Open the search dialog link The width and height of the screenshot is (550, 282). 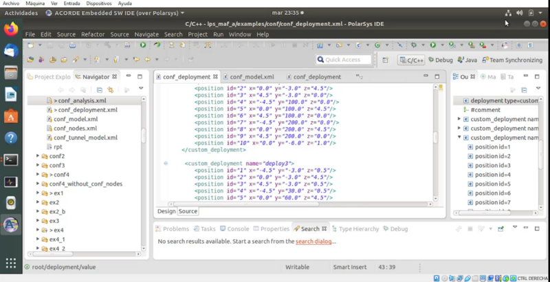[x=313, y=241]
